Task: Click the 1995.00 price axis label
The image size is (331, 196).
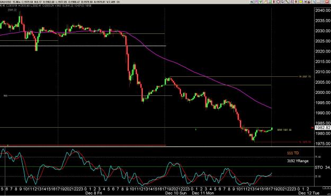Action: 323,103
